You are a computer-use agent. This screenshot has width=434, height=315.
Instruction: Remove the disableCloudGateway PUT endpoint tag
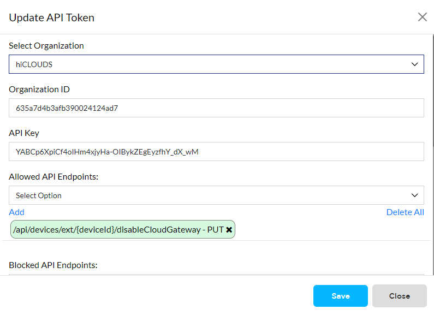pos(229,230)
